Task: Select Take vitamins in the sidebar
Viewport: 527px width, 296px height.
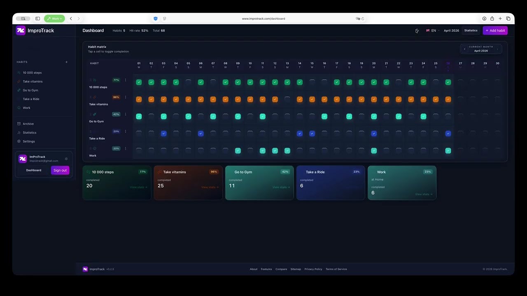Action: click(33, 81)
